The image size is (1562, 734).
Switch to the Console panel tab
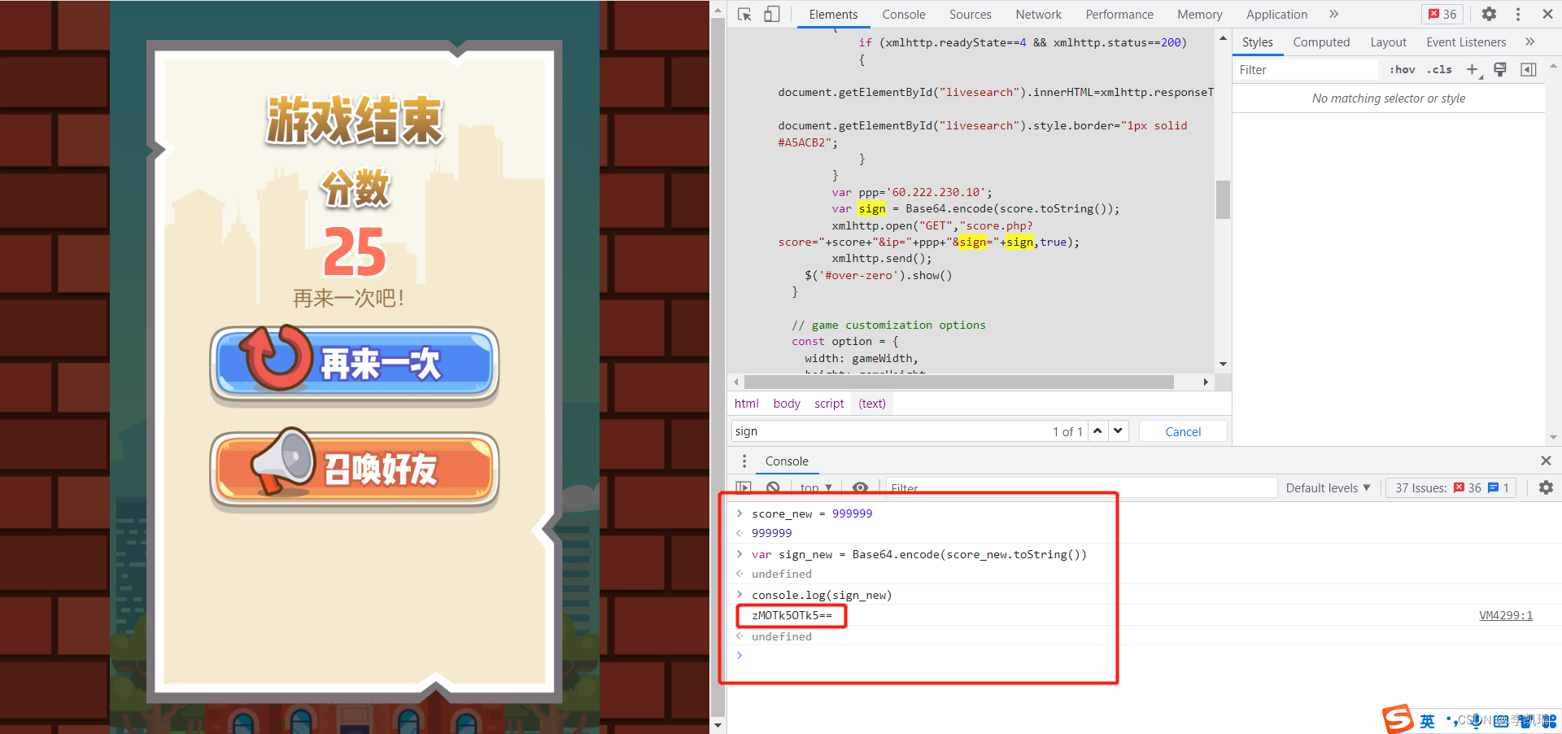pyautogui.click(x=903, y=14)
